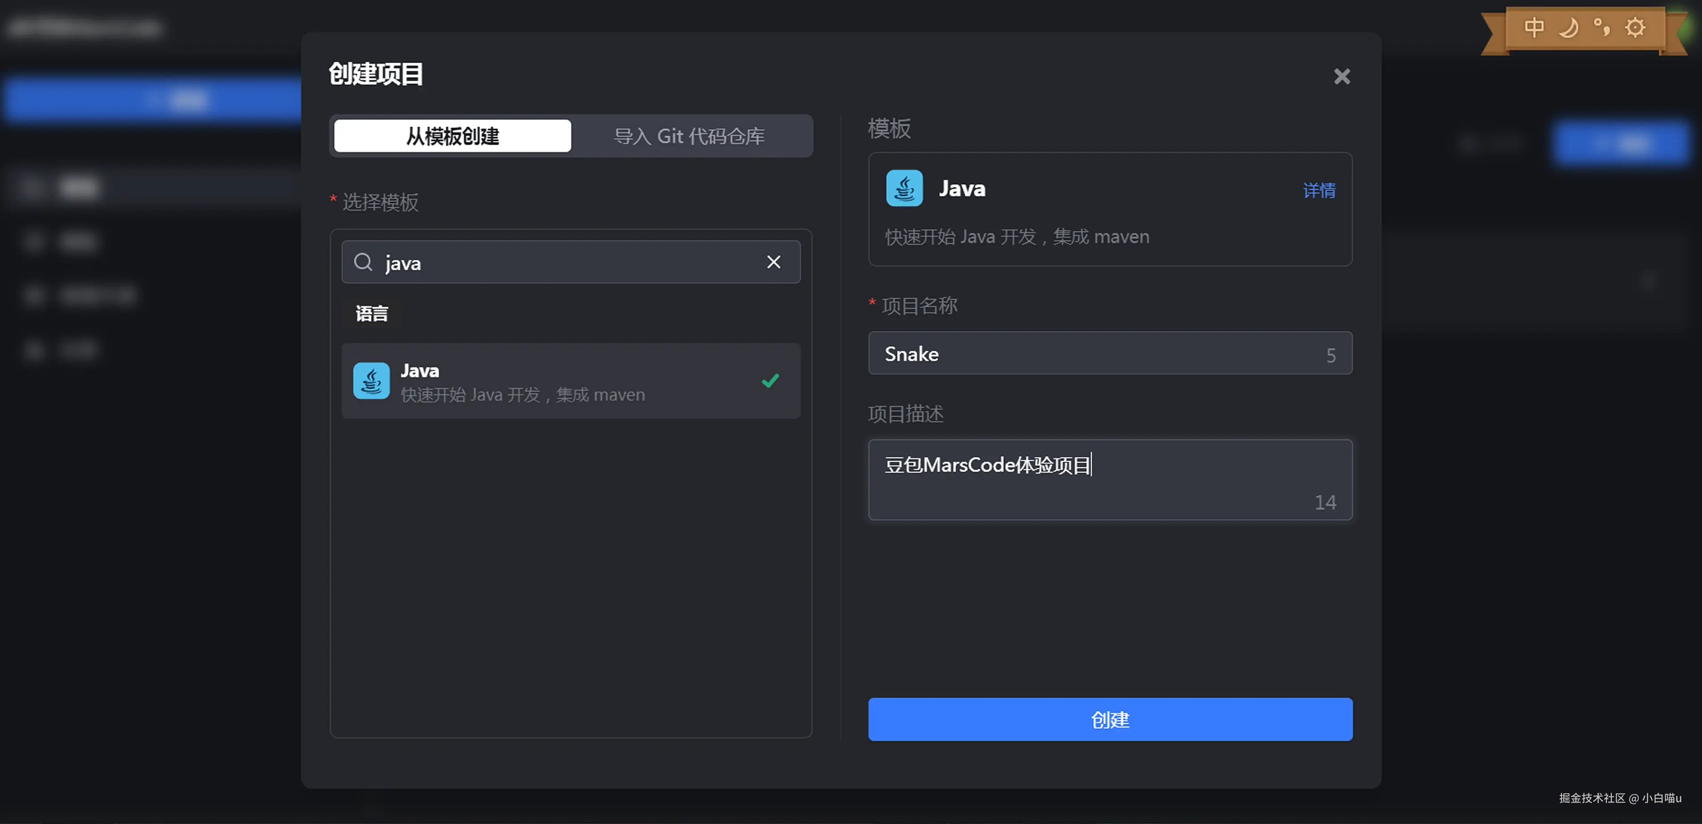Switch to 从模板创建 tab

pos(453,136)
